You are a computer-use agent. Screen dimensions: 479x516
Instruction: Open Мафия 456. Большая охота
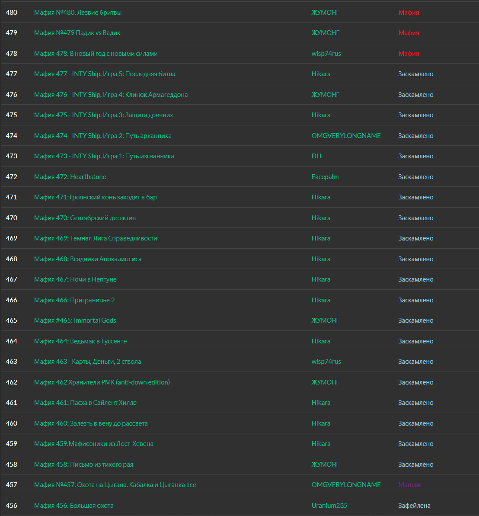73,505
